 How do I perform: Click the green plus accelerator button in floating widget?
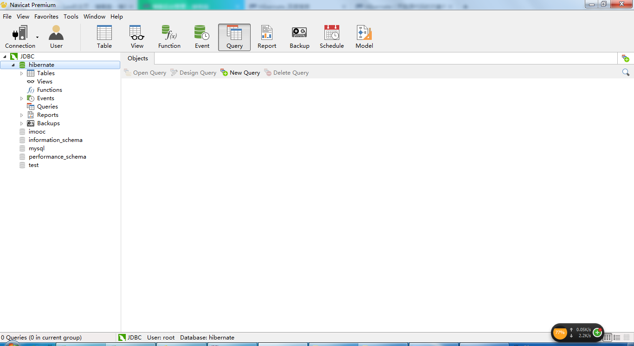tap(597, 333)
